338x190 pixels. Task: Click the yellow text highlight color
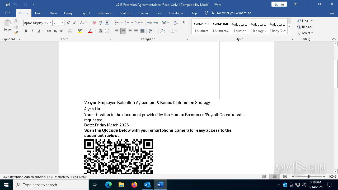pos(80,31)
